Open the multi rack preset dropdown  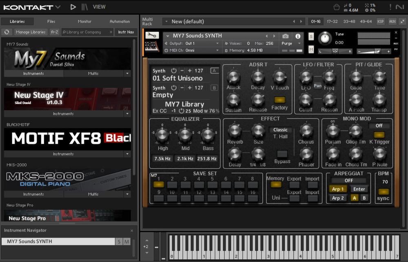pyautogui.click(x=166, y=22)
